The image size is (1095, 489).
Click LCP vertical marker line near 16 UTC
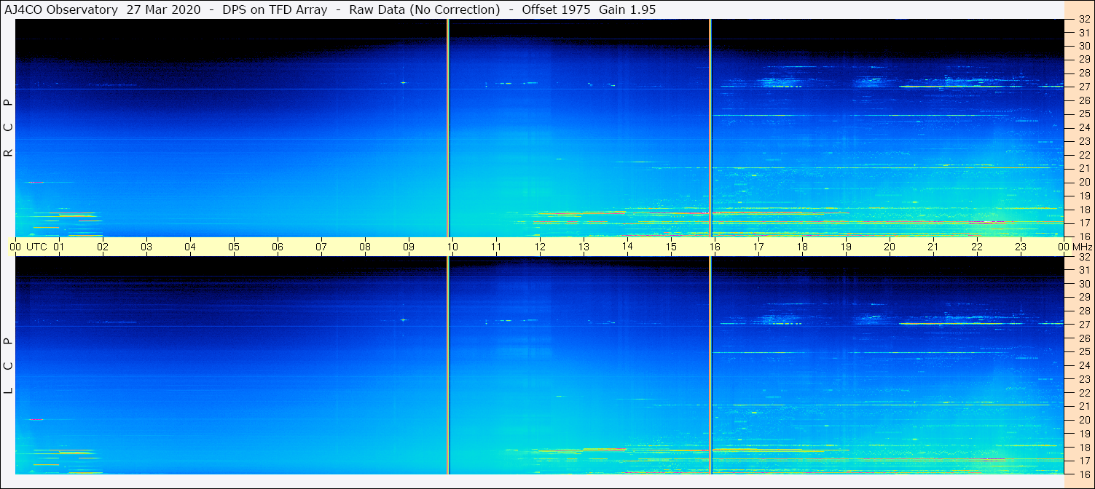pyautogui.click(x=710, y=365)
